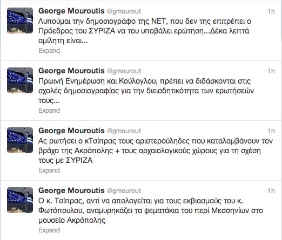Open George Mouroutis name on fourth tweet
Image resolution: width=282 pixels, height=240 pixels.
71,190
